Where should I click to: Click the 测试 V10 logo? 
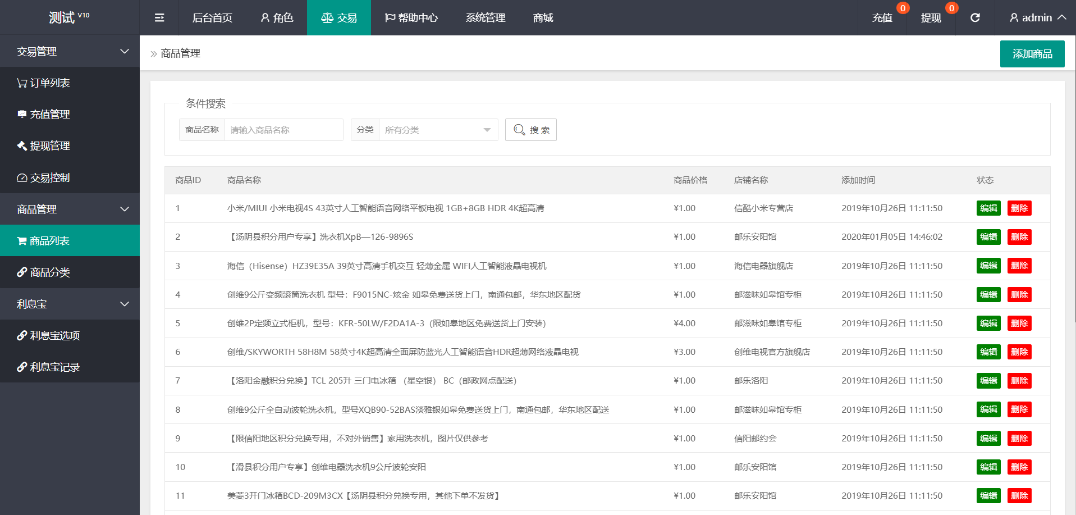point(69,17)
